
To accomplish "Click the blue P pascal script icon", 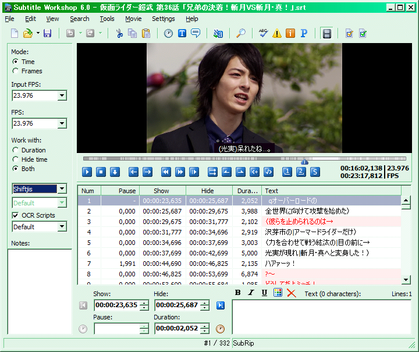I will click(304, 33).
